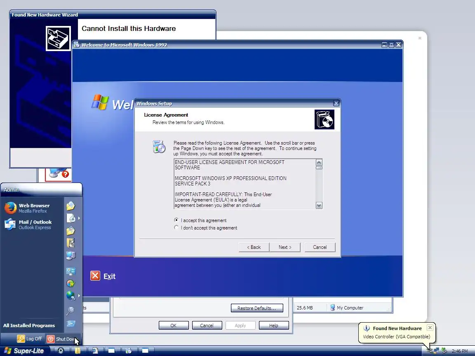
Task: Click Exit text on welcome screen
Action: tap(109, 276)
